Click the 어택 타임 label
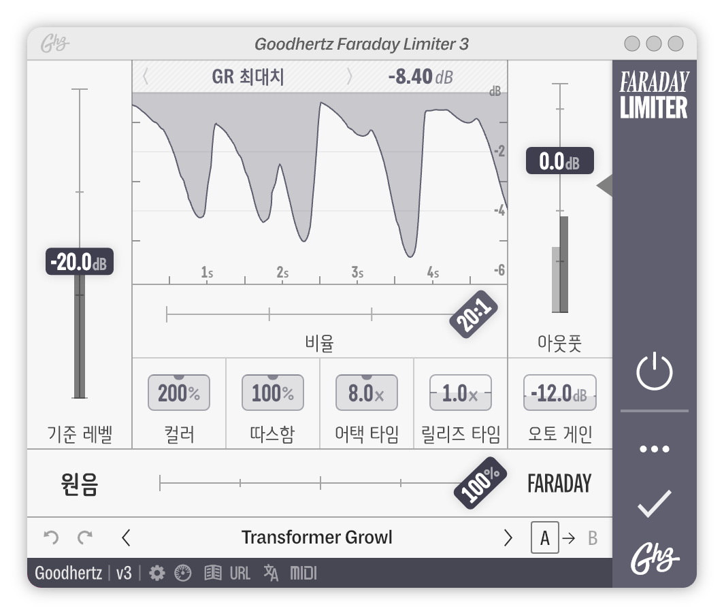The width and height of the screenshot is (724, 615). tap(367, 434)
